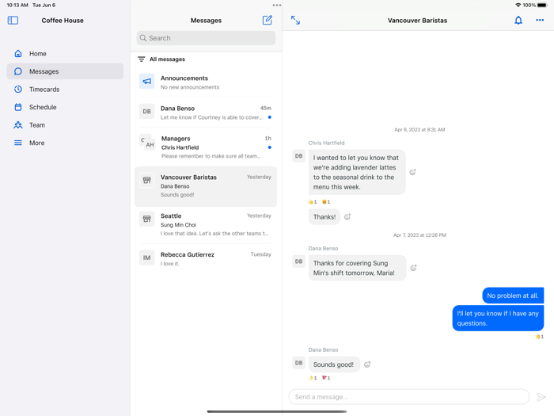Click the Home house icon
554x416 pixels.
[x=18, y=53]
